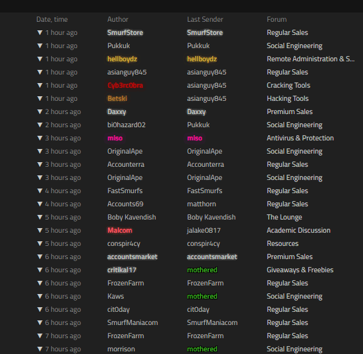Expand the SmurfStore thread row arrow

tap(40, 33)
